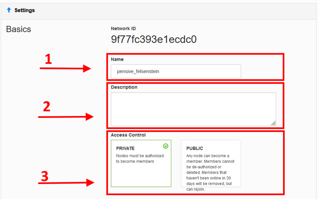Click the Description field label

click(x=124, y=87)
